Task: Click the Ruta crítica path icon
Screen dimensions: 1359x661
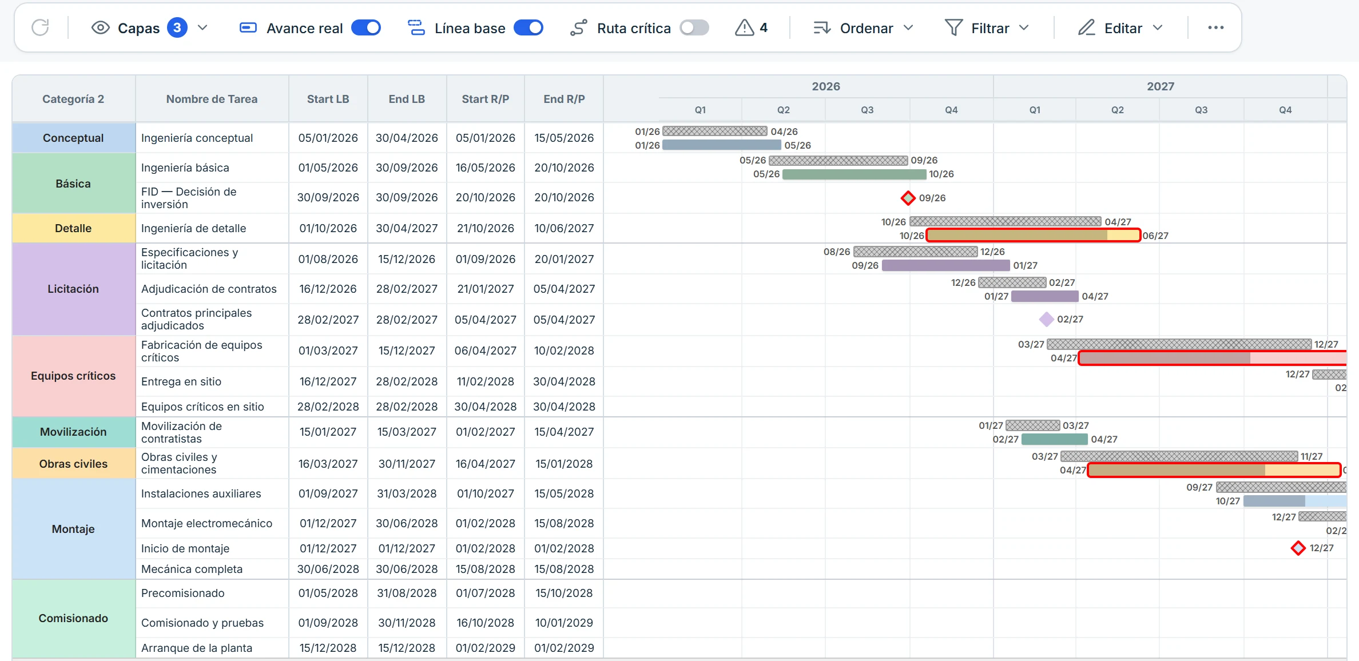Action: (x=578, y=27)
